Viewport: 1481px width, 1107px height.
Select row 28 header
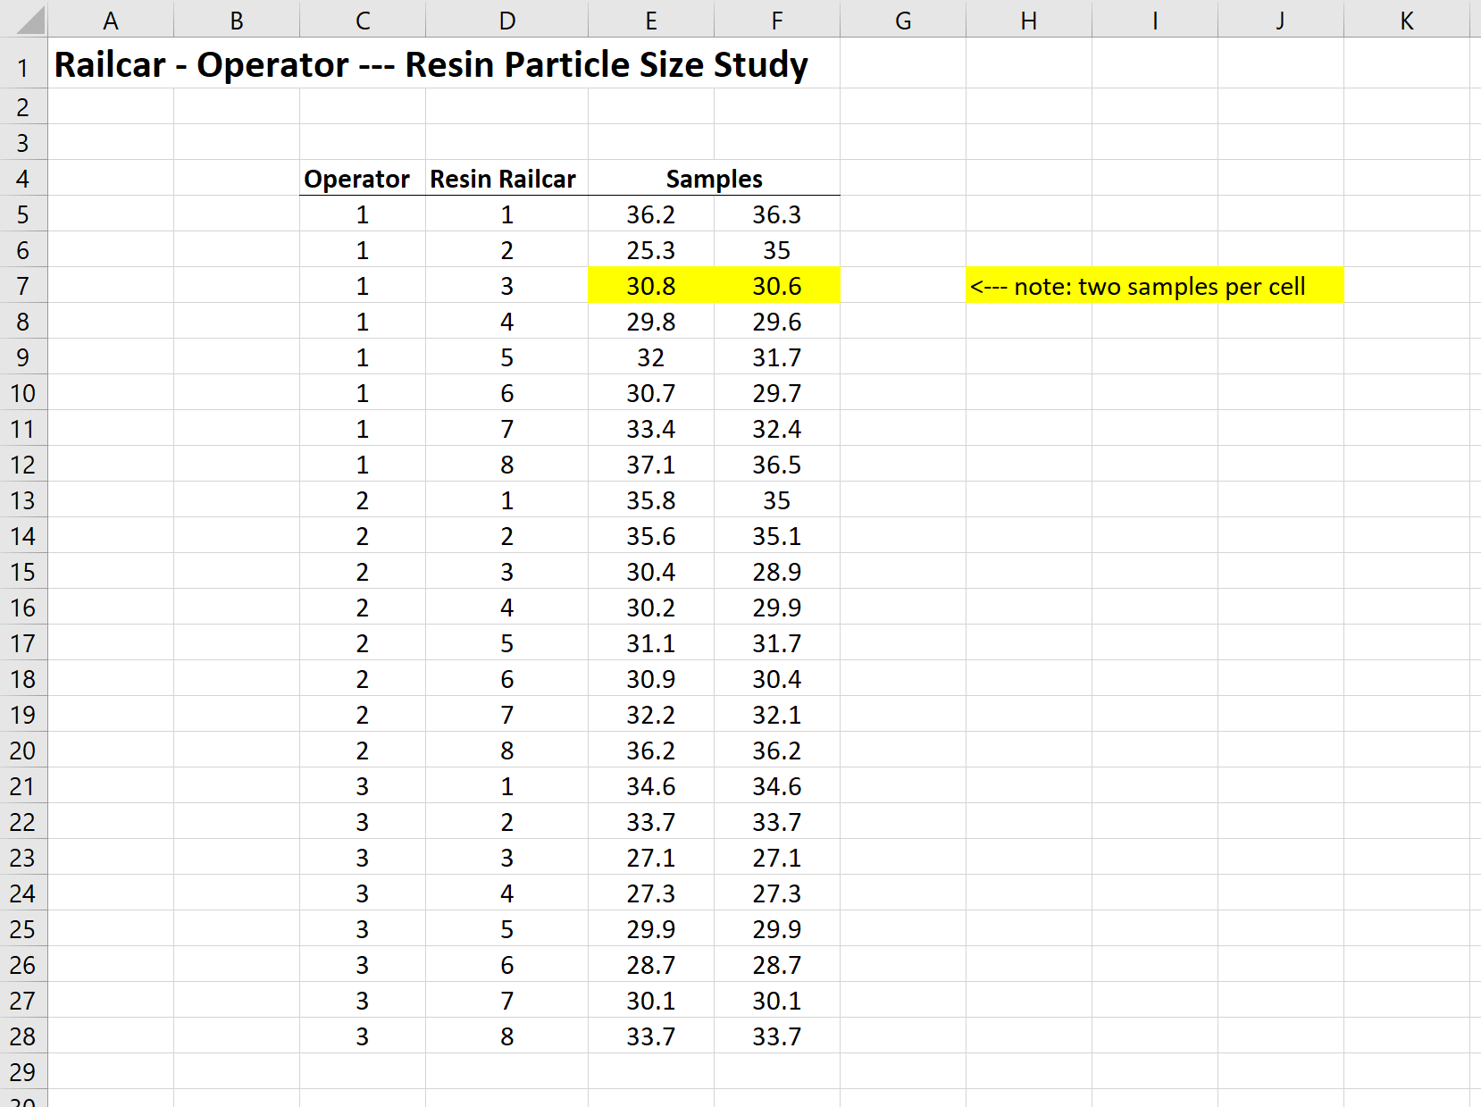pos(23,1036)
